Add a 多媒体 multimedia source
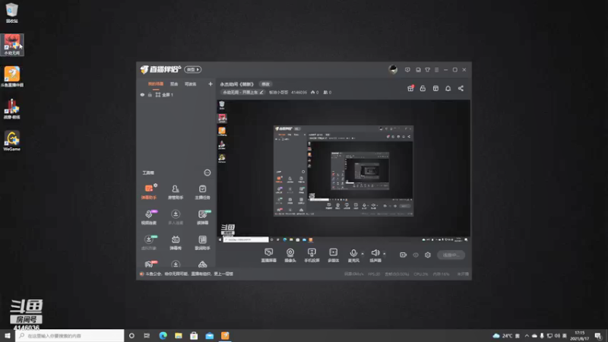Image resolution: width=608 pixels, height=342 pixels. tap(333, 255)
